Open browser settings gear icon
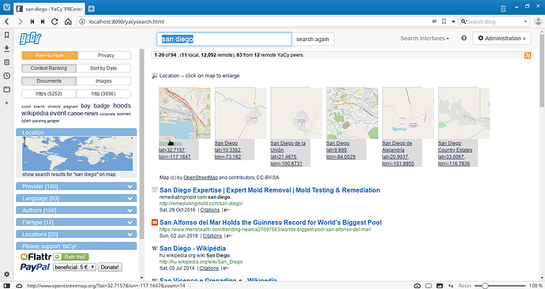 6,274
